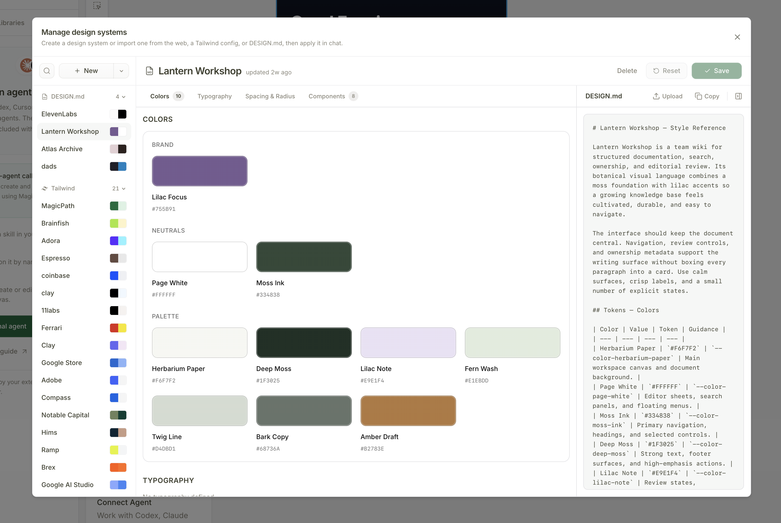Open the New design system dropdown arrow
This screenshot has width=781, height=523.
click(121, 71)
